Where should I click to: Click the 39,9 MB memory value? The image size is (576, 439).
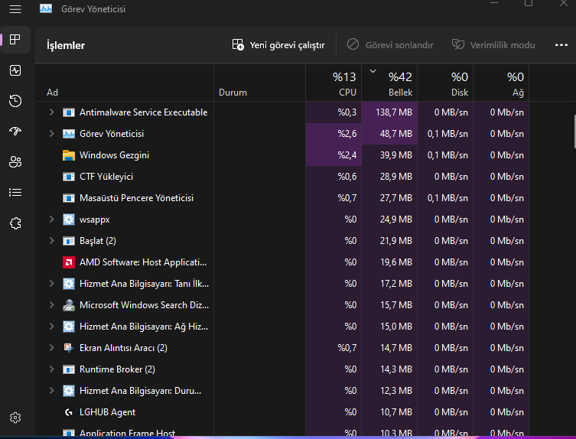[396, 155]
